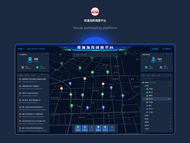This screenshot has width=190, height=143.
Task: Toggle the blue reporter pin filter in the bottom toolbar
Action: [85, 128]
